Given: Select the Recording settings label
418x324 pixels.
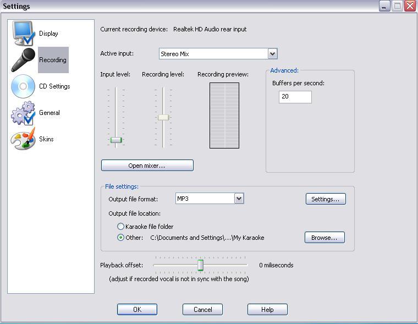Looking at the screenshot, I should 53,60.
